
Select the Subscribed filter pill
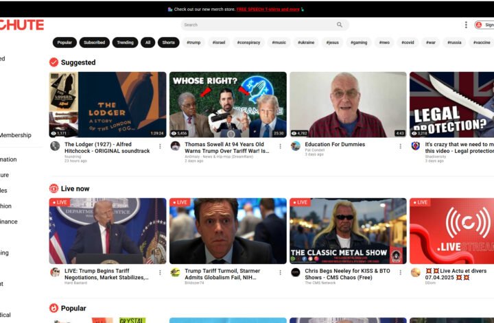(95, 43)
